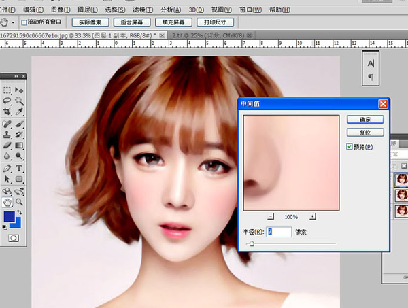Click the 确定 button
This screenshot has height=308, width=408.
pyautogui.click(x=365, y=118)
